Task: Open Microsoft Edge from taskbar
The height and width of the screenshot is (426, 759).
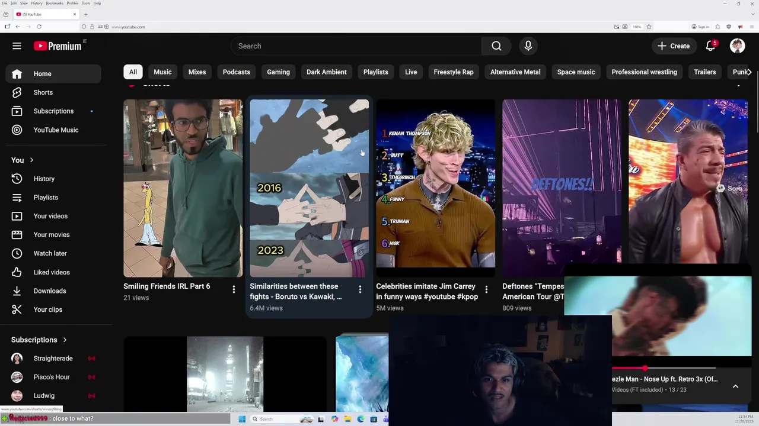Action: [361, 419]
